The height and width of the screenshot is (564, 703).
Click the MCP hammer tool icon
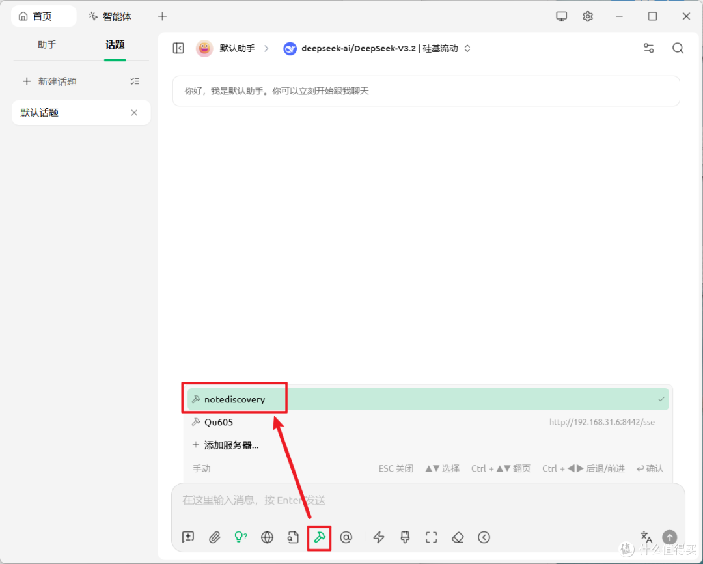[x=320, y=537]
